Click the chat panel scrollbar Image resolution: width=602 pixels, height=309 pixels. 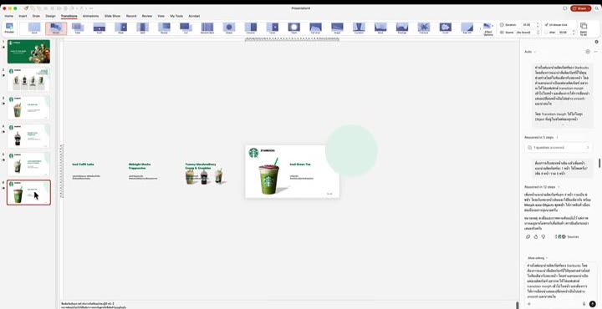click(599, 163)
